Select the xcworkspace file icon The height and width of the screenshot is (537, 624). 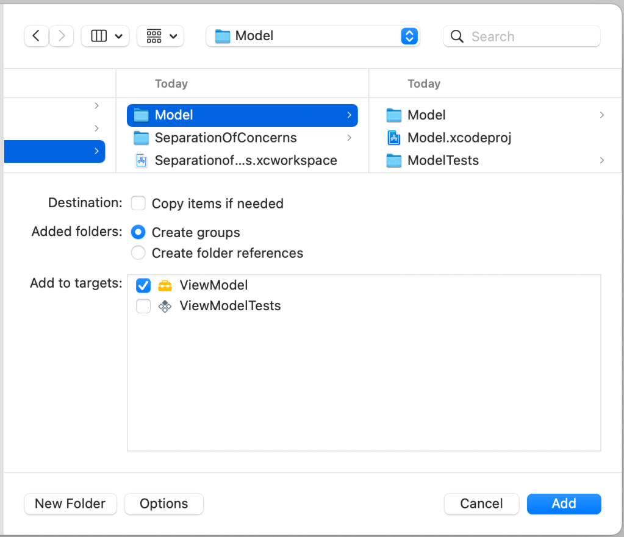tap(141, 161)
